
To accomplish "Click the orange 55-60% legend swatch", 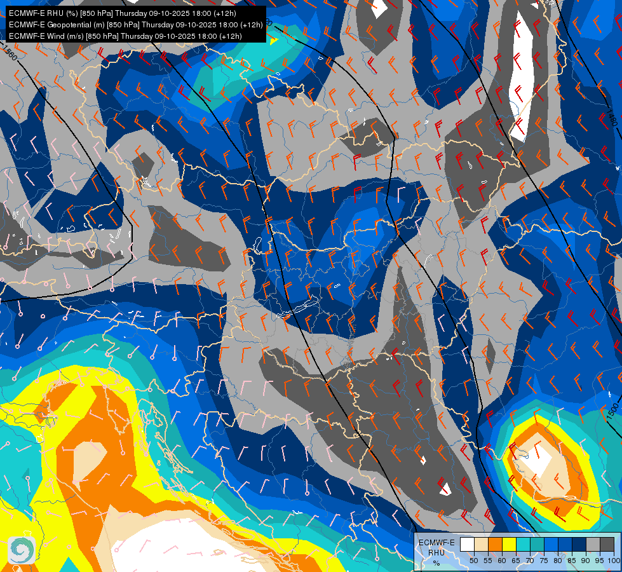I will (x=495, y=544).
